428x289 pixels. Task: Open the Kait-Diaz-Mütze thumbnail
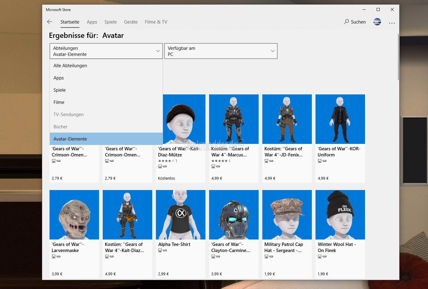coord(184,119)
